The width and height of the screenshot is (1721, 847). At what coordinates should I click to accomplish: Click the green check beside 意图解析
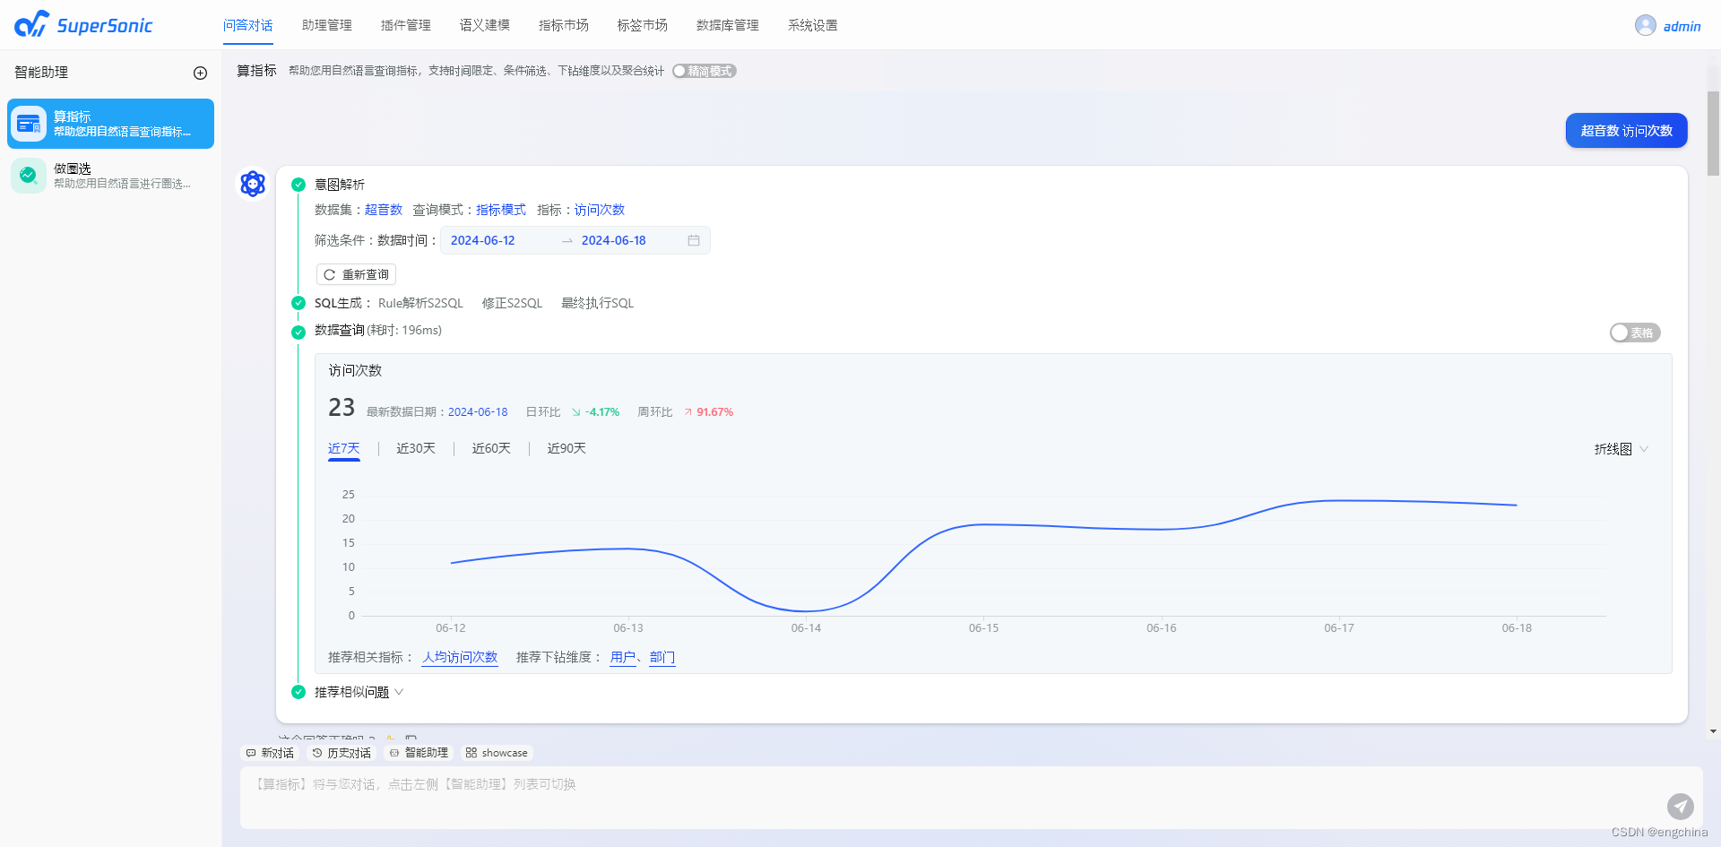click(x=298, y=185)
